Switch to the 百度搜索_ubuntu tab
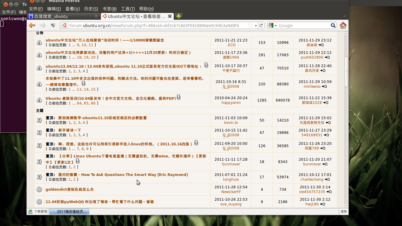Image resolution: width=402 pixels, height=226 pixels. tap(64, 16)
